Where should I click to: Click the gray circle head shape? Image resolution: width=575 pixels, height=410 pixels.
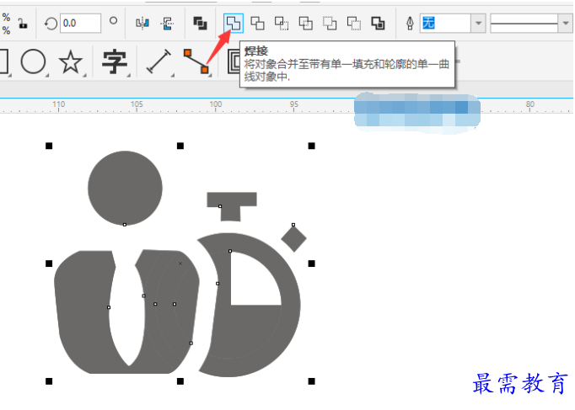[x=125, y=188]
